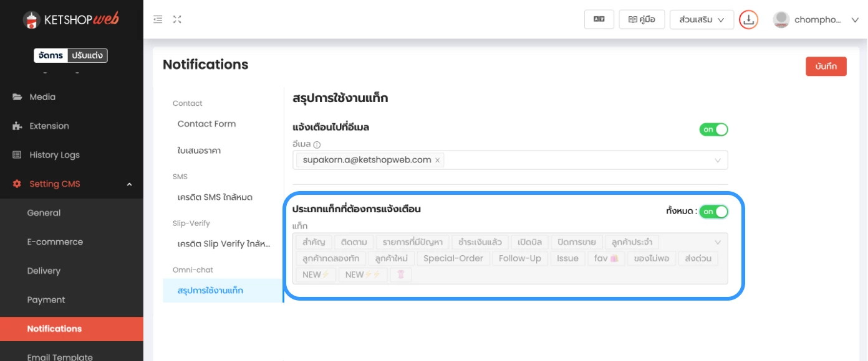
Task: Click the orange download circle icon
Action: pos(748,20)
